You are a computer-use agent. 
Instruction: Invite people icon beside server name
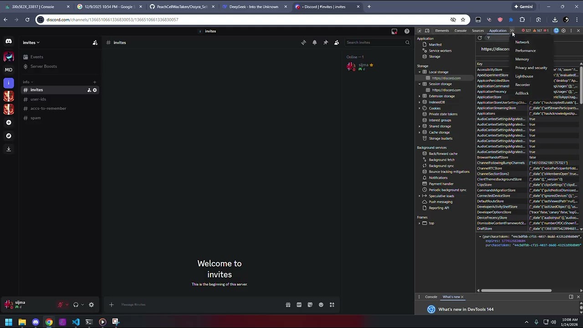coord(95,42)
